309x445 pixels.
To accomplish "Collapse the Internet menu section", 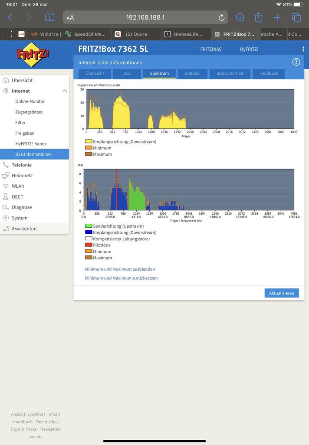I will pos(64,91).
